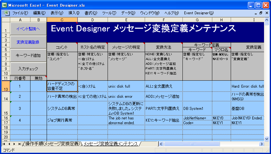The height and width of the screenshot is (154, 271).
Task: Select メッセージ変換定義メンテナンス sheet tab
Action: point(111,144)
